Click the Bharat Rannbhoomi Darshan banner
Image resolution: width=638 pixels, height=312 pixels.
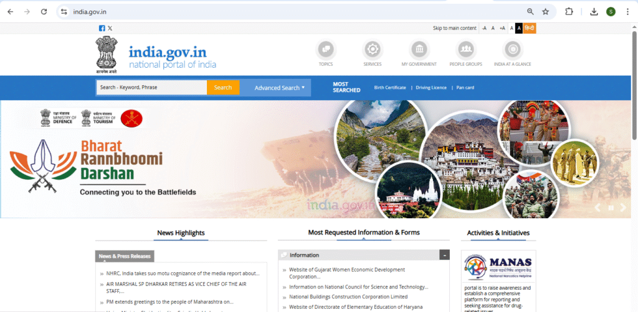[315, 159]
